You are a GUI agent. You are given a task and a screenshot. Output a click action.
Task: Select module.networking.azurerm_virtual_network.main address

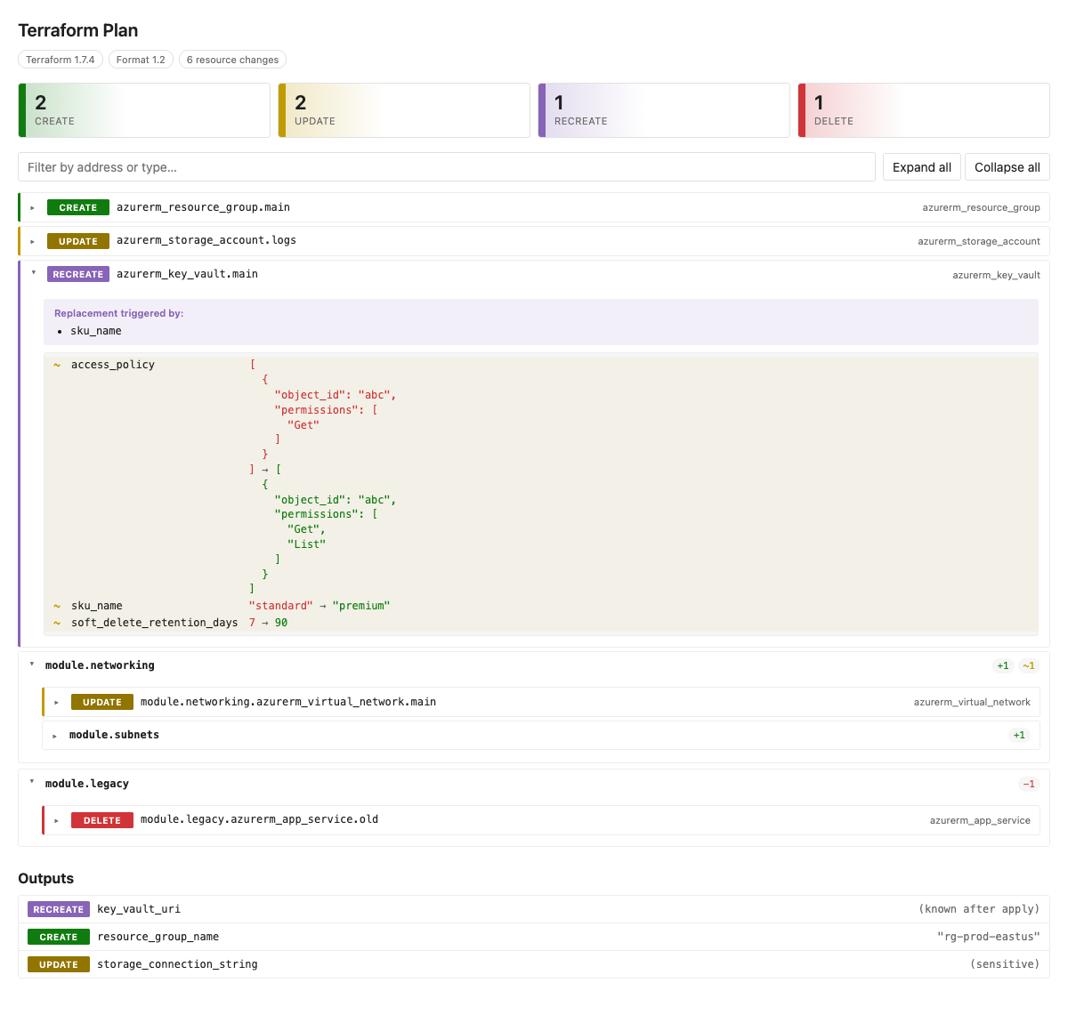tap(288, 702)
